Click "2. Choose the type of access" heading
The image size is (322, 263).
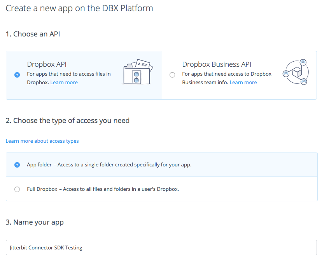point(67,121)
